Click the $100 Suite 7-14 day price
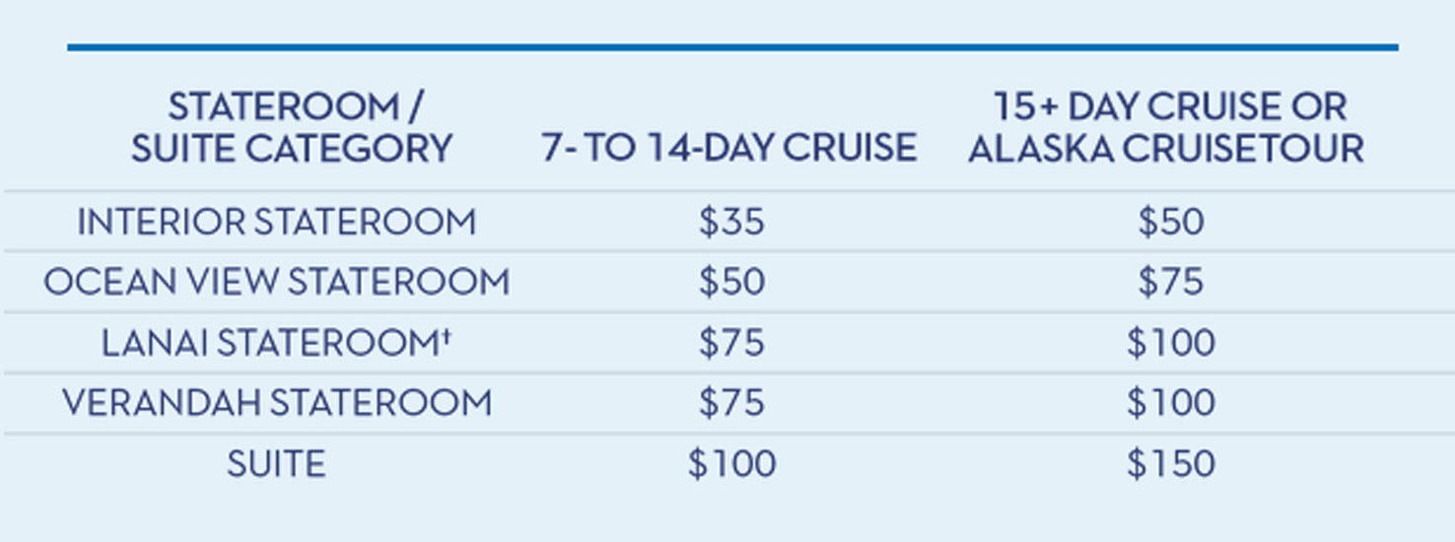The image size is (1455, 542). coord(731,464)
